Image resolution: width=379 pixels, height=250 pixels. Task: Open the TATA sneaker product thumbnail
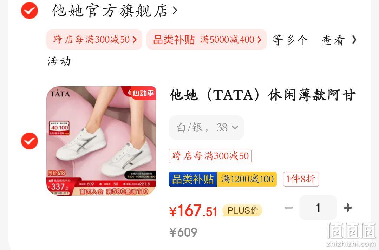click(101, 141)
